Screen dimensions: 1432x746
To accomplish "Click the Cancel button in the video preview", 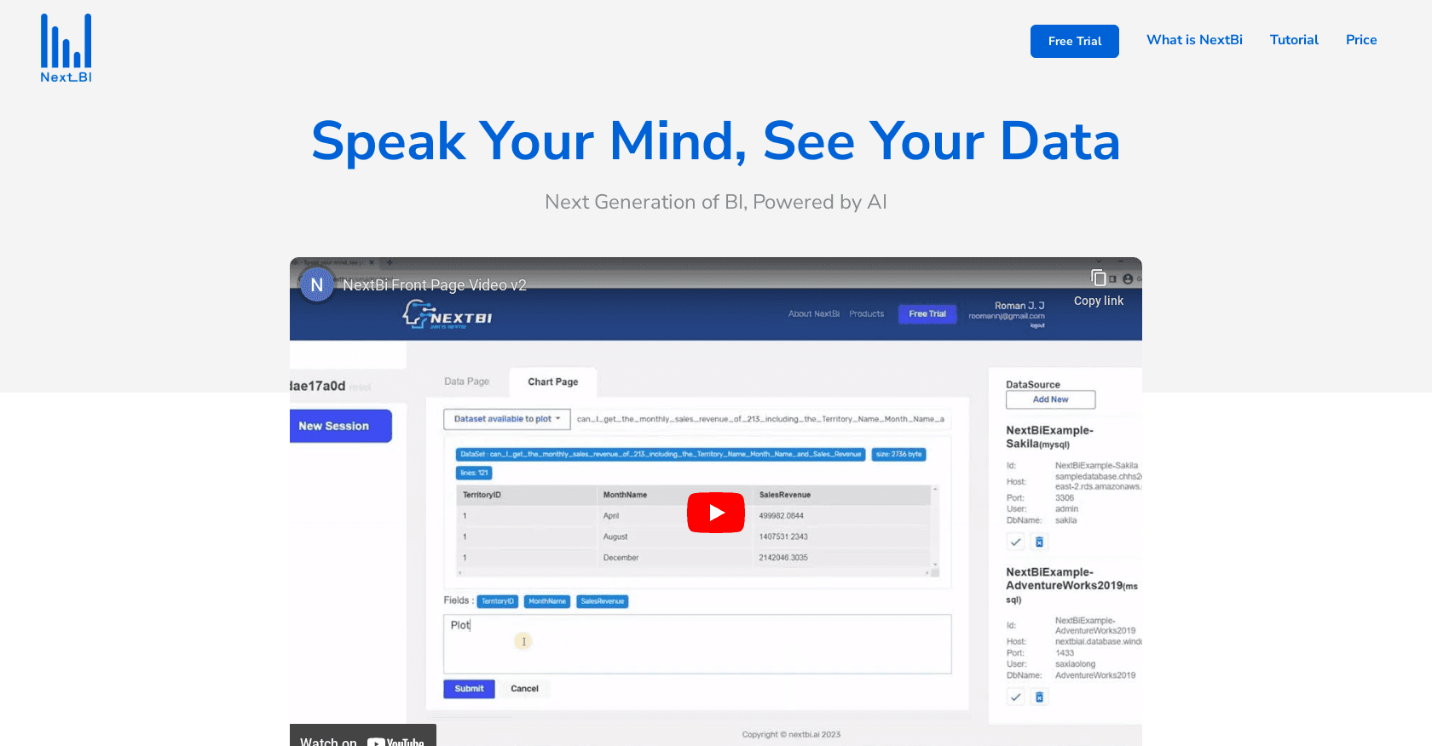I will tap(524, 689).
